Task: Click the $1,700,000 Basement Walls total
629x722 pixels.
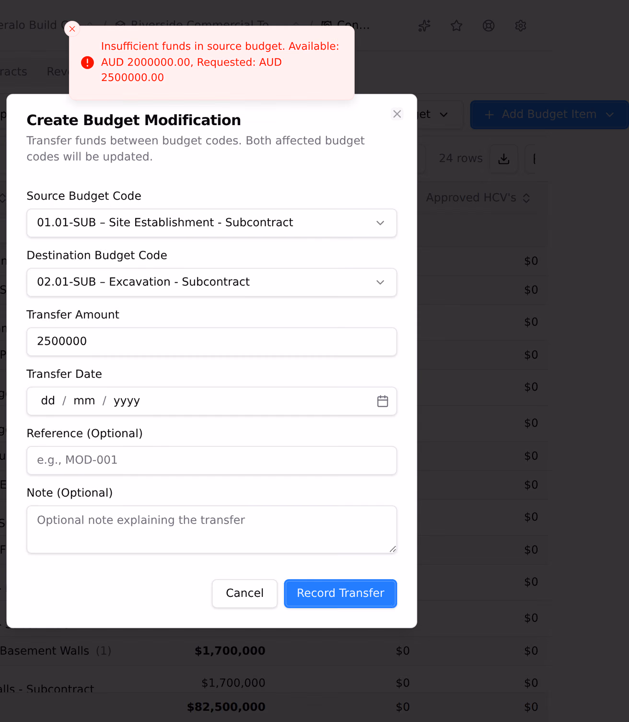Action: pos(230,651)
